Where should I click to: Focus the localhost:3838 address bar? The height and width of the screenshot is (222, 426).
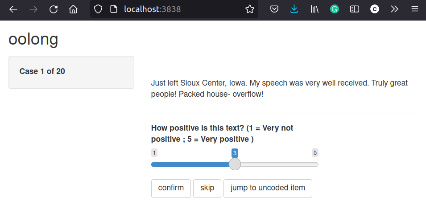click(x=174, y=9)
